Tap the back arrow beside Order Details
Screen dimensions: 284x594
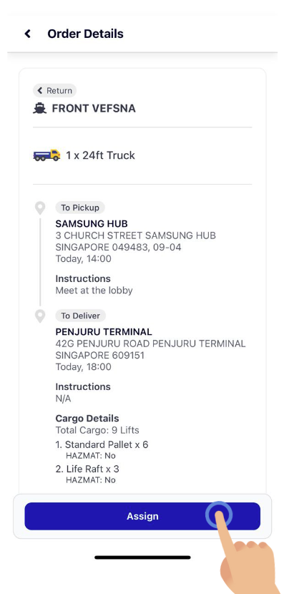coord(27,34)
